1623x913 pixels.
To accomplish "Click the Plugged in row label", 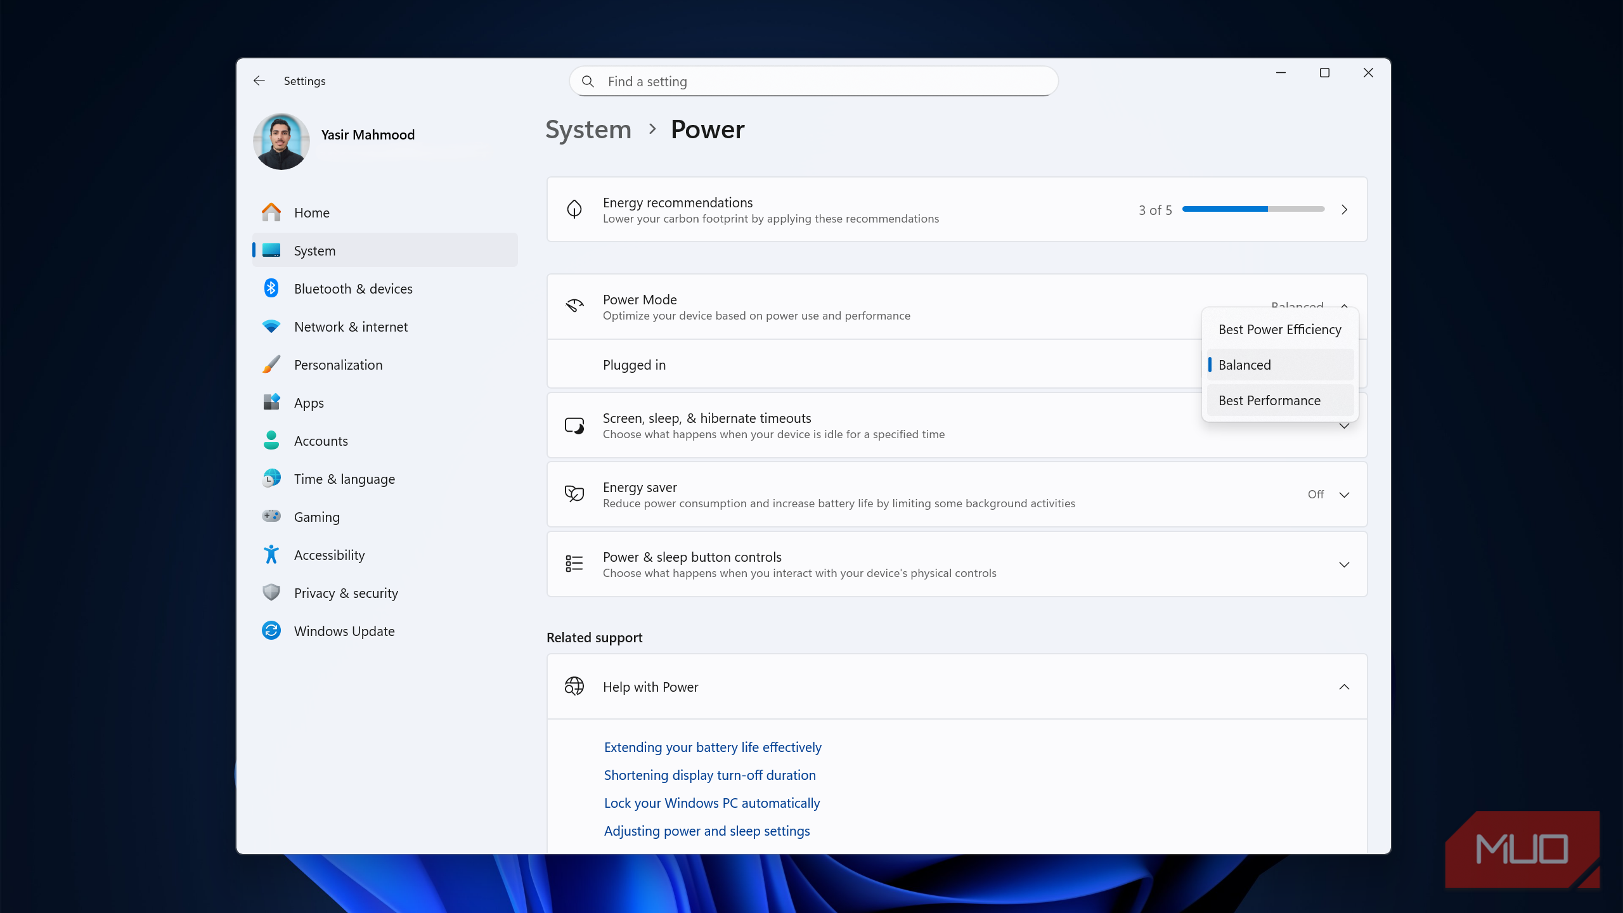I will 634,365.
